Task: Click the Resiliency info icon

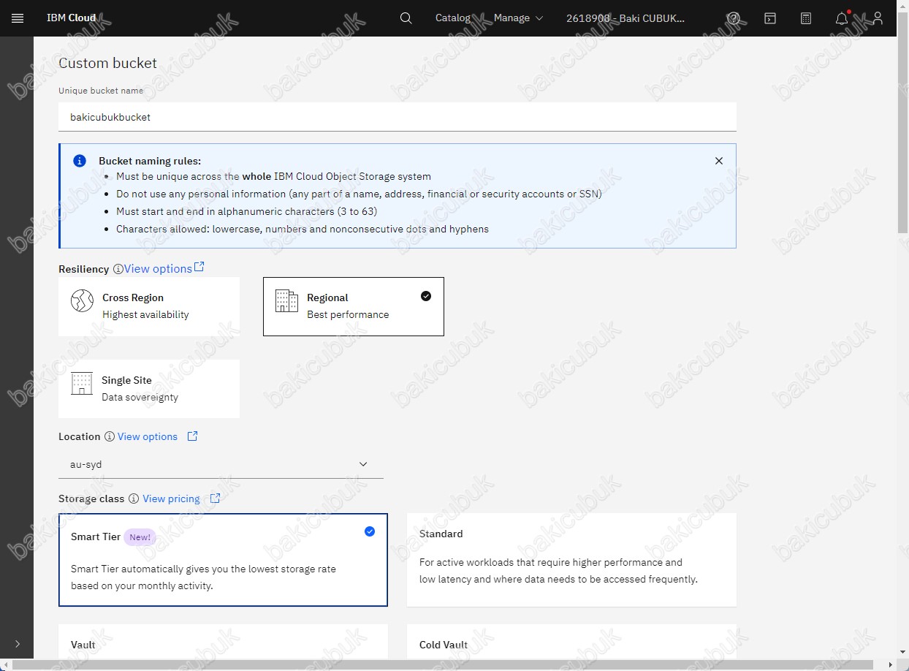Action: coord(118,269)
